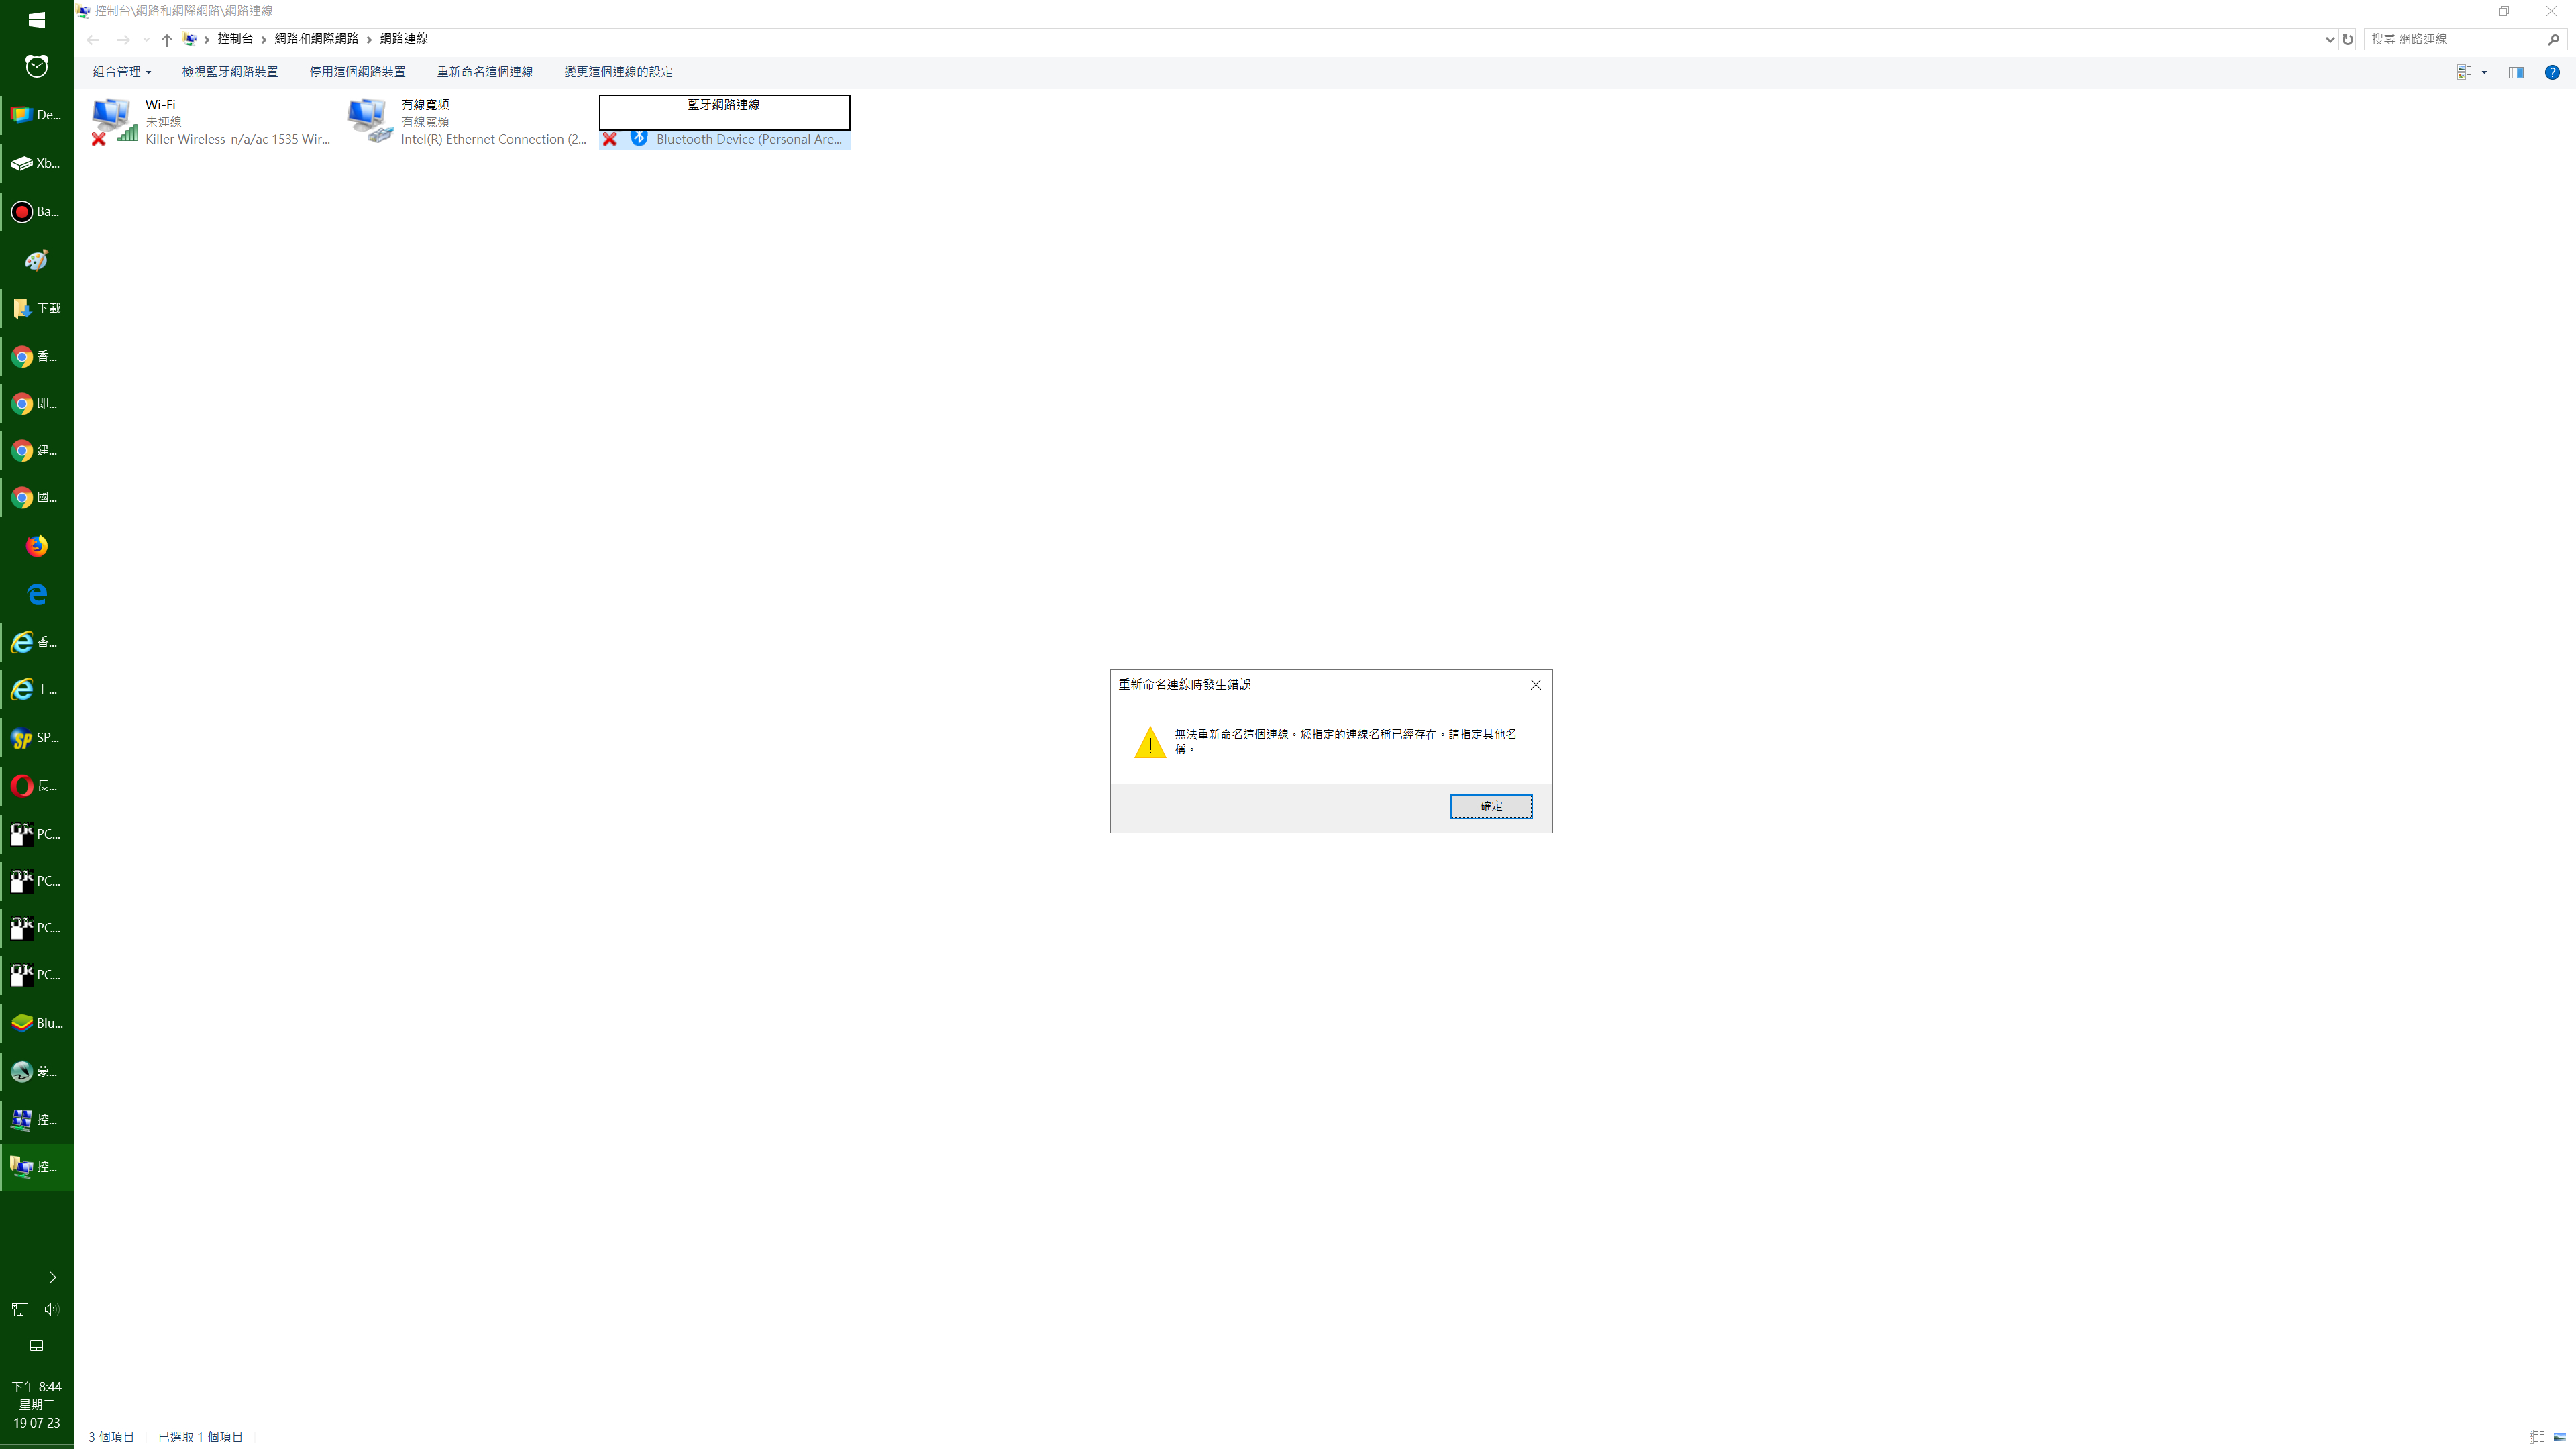Screen dimensions: 2576x1449
Task: Click the refresh icon beside address bar
Action: pyautogui.click(x=2347, y=39)
